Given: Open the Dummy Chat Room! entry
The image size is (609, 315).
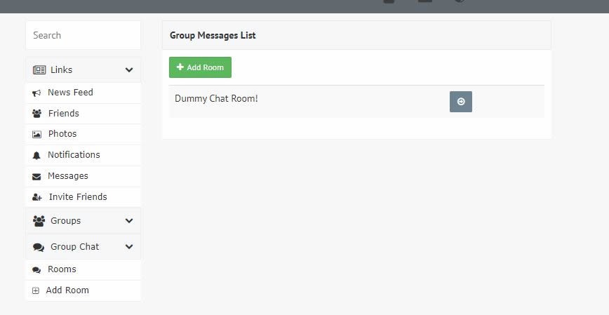Looking at the screenshot, I should click(216, 99).
